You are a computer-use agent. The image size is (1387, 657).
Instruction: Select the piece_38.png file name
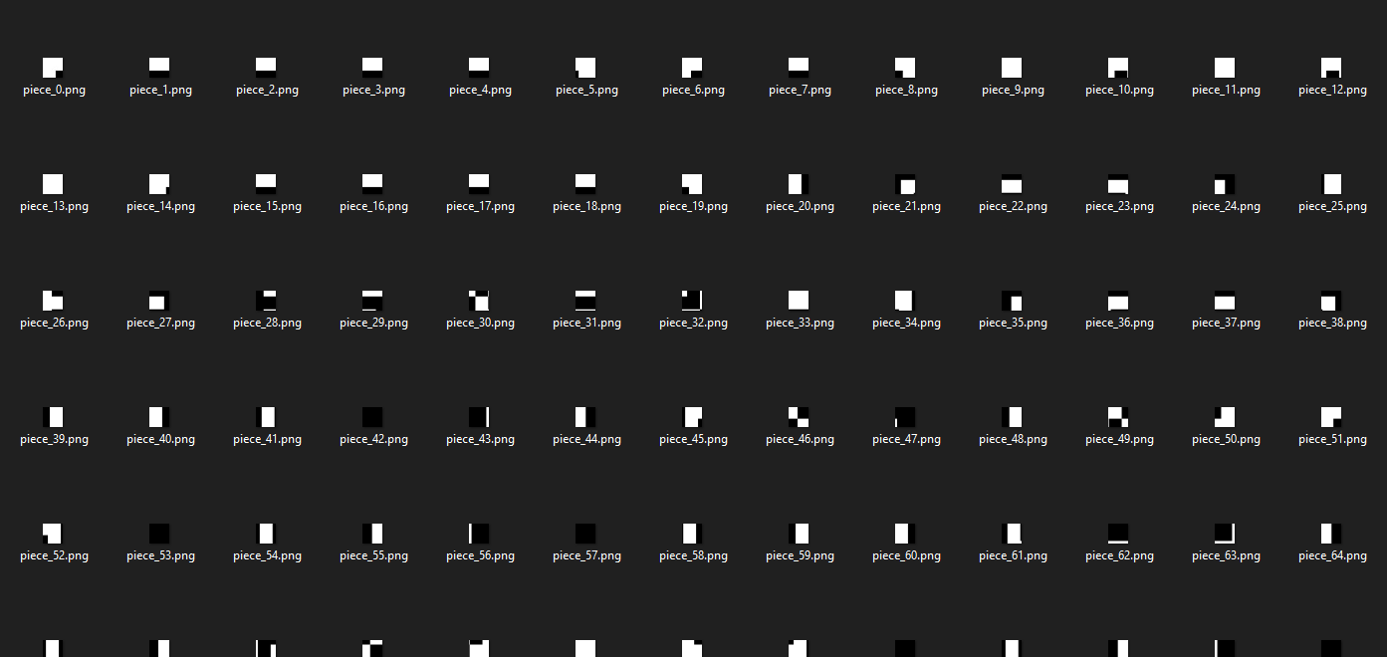coord(1332,323)
